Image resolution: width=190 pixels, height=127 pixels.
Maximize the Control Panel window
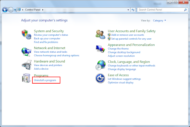pos(175,2)
